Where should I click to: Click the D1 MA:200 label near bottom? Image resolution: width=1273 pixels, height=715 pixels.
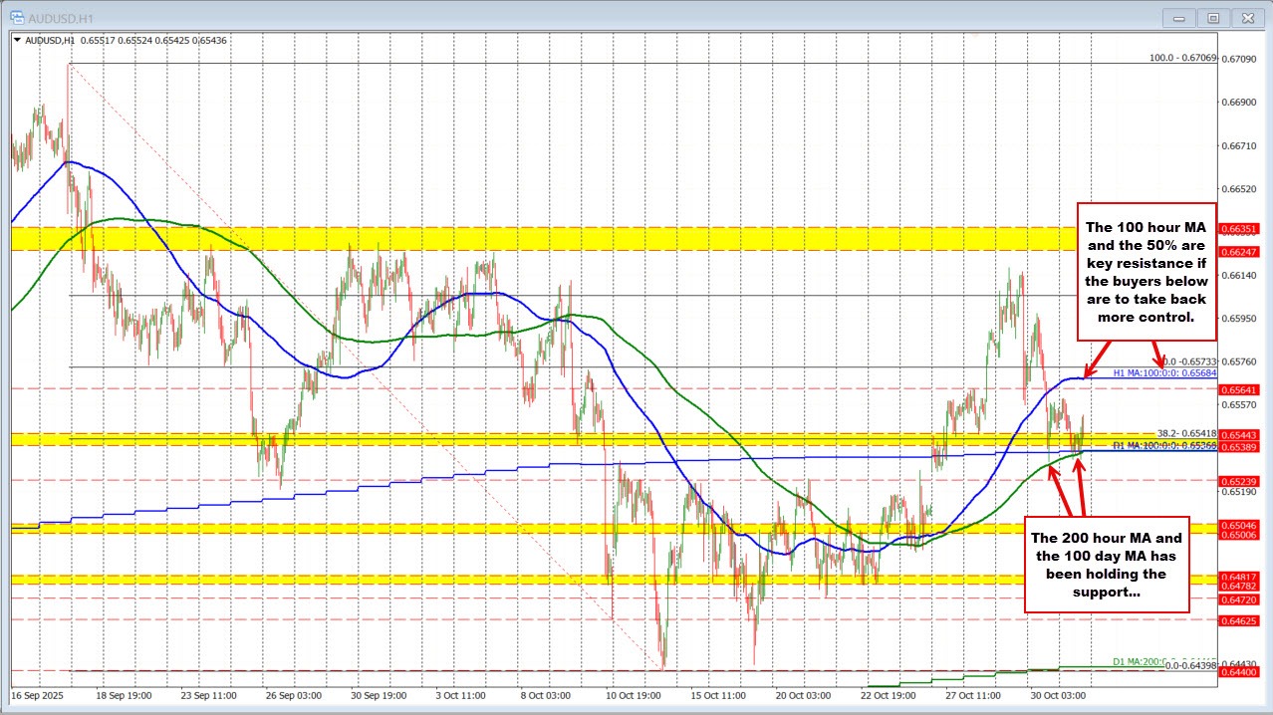[1141, 661]
